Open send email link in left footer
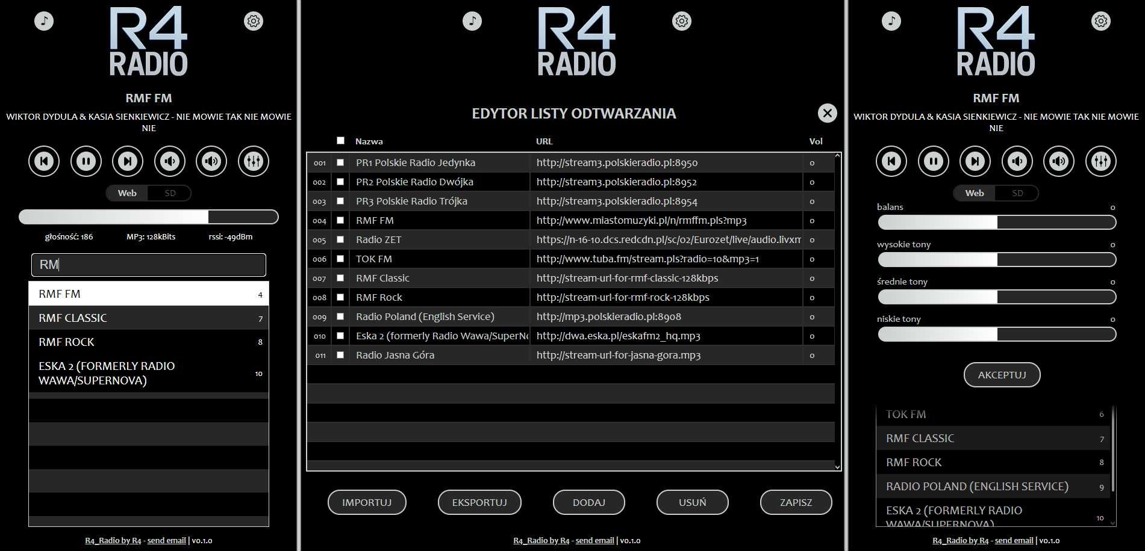Viewport: 1145px width, 551px height. pyautogui.click(x=166, y=540)
